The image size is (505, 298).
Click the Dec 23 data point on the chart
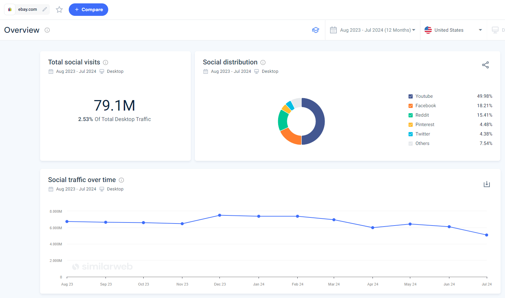coord(220,215)
